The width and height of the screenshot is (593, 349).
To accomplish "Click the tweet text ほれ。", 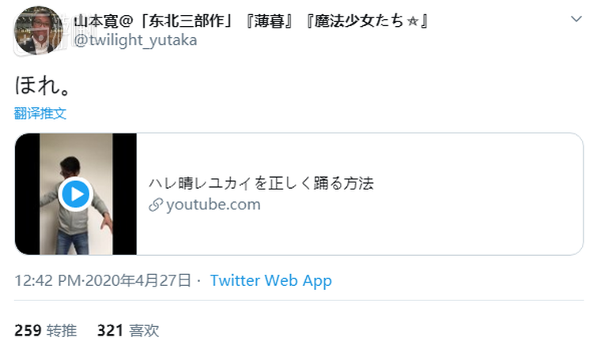I will (43, 85).
